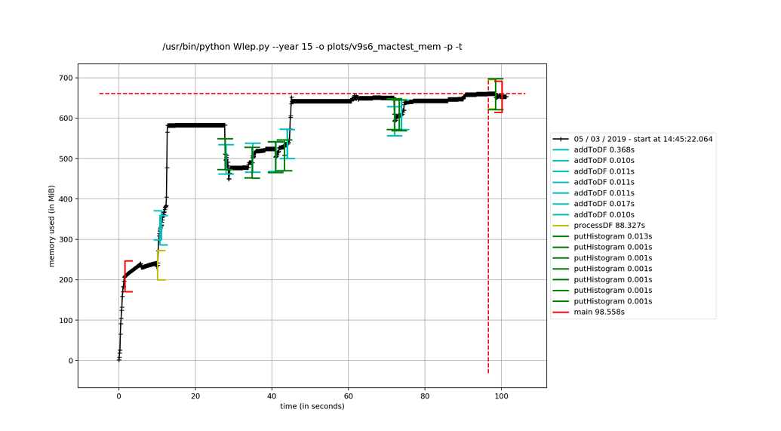The height and width of the screenshot is (431, 781).
Task: Click the 60 tick label on the x-axis
Action: 348,396
